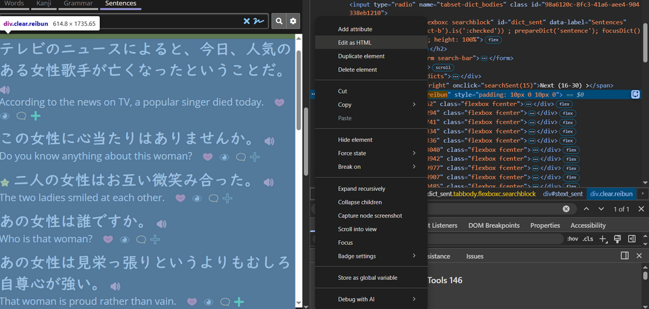Viewport: 649px width, 309px height.
Task: Select Delete element in context menu
Action: (x=357, y=69)
